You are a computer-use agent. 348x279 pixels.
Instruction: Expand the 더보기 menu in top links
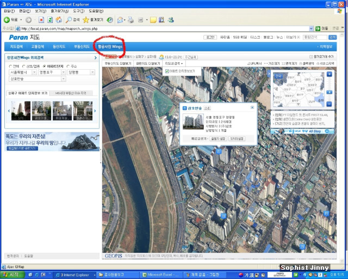[293, 37]
